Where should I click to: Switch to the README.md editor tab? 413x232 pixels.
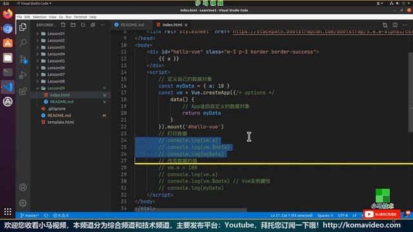click(132, 25)
